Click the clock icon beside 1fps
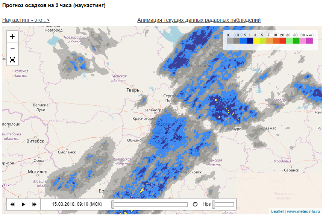This screenshot has width=323, height=217. (195, 204)
